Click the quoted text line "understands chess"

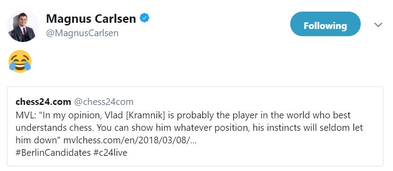[x=55, y=128]
